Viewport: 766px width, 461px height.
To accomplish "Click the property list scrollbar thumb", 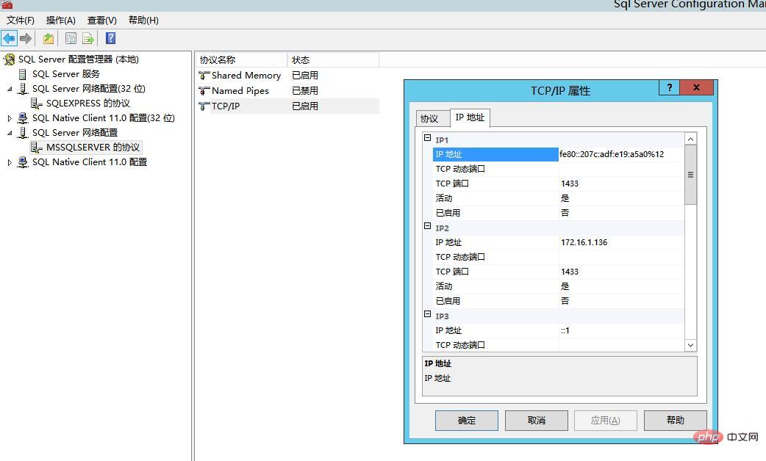I will (690, 175).
